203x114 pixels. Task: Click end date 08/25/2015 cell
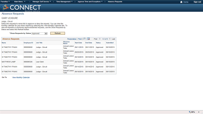[x=89, y=52]
